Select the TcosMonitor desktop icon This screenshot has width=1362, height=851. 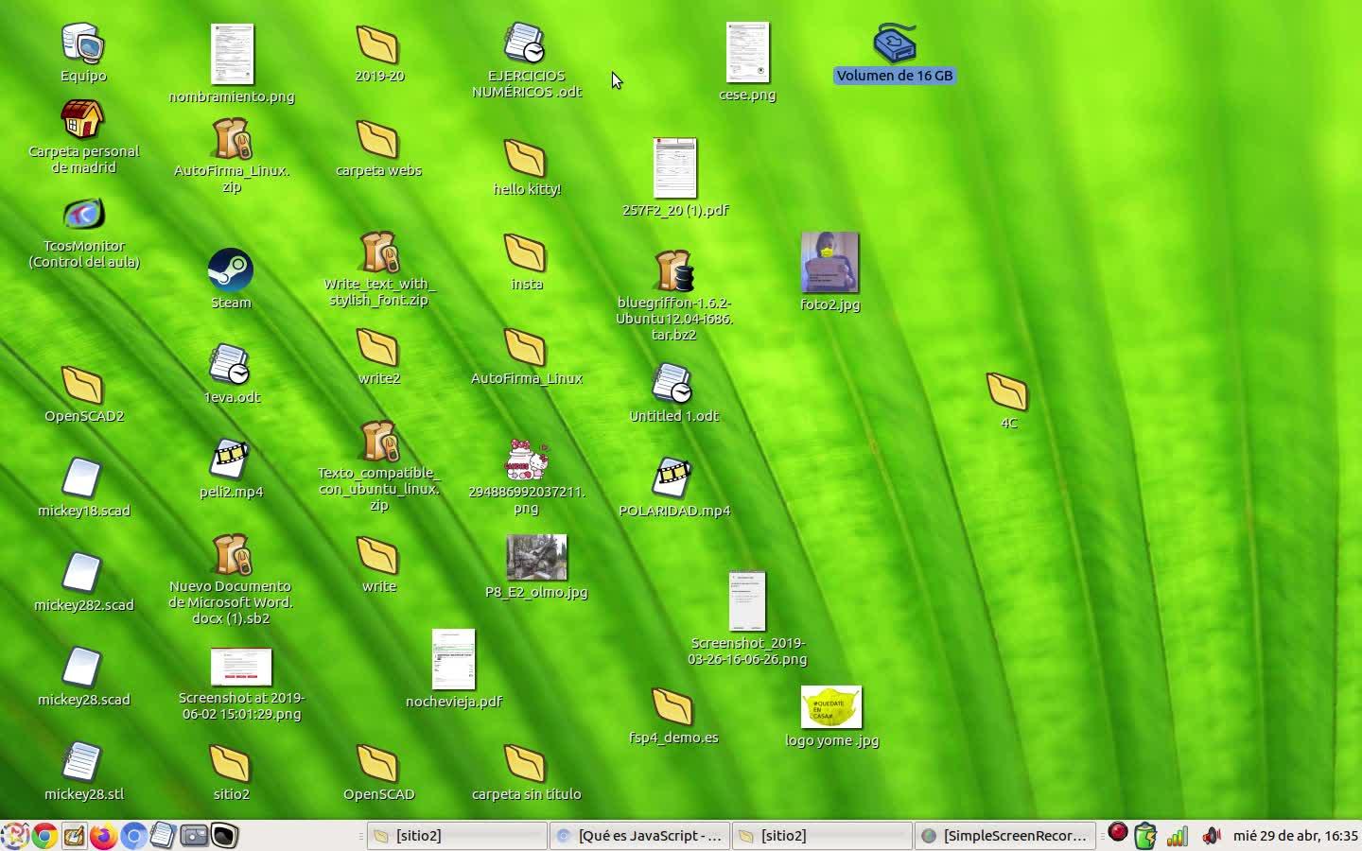tap(84, 216)
